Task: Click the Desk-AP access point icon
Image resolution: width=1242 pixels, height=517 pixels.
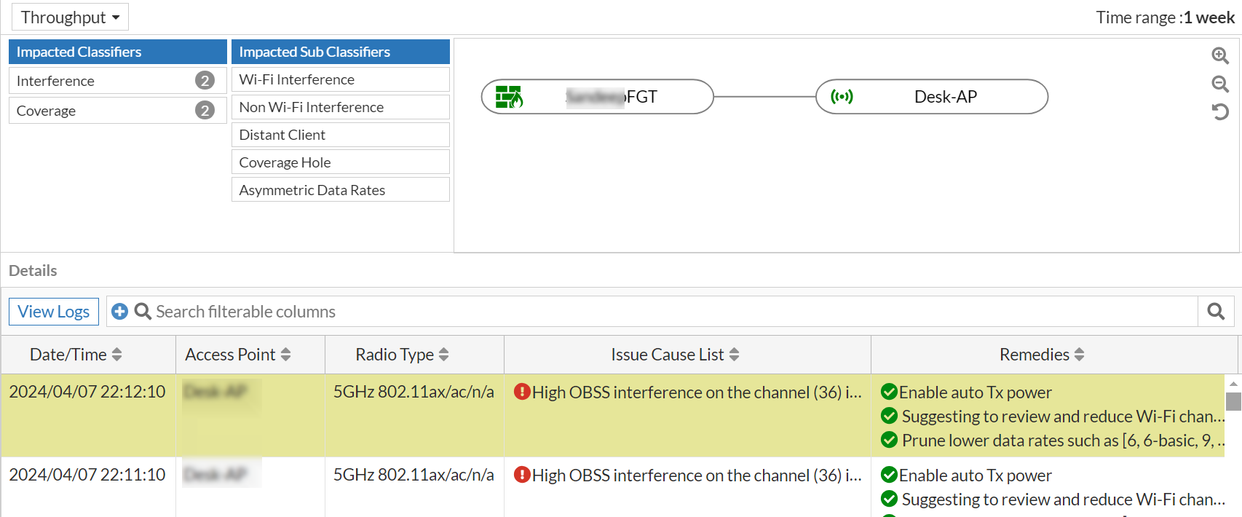Action: [842, 97]
